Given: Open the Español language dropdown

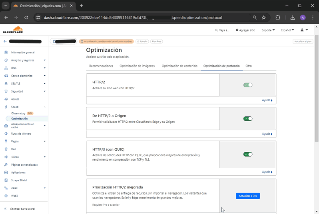Looking at the screenshot, I should point(287,30).
